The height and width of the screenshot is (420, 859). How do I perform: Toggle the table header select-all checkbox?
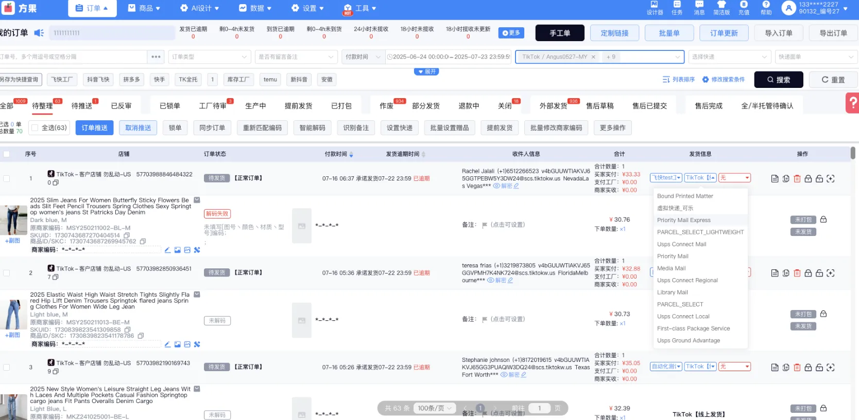click(x=7, y=154)
